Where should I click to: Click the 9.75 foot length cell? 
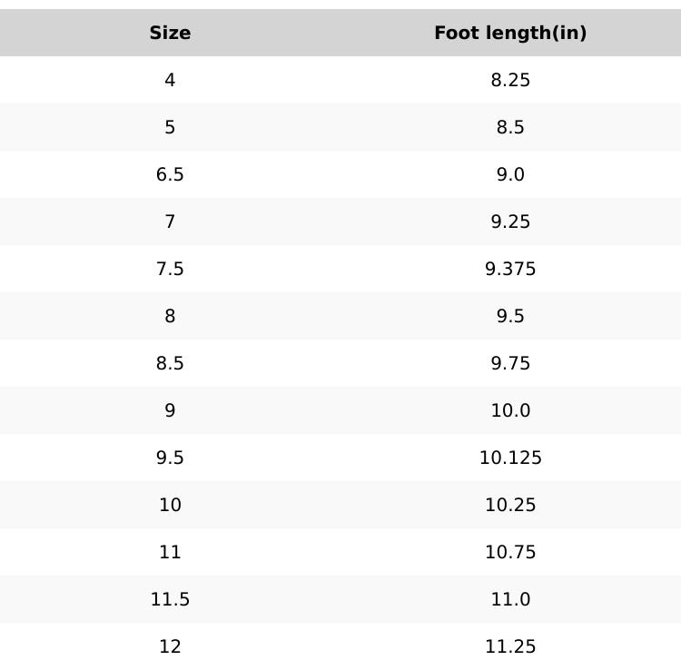pyautogui.click(x=510, y=363)
